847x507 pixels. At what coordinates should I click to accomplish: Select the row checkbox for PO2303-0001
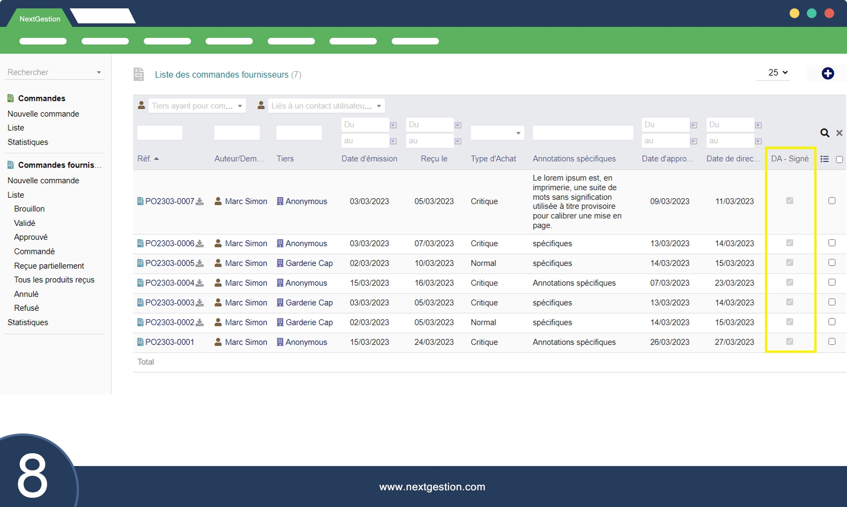pos(832,341)
